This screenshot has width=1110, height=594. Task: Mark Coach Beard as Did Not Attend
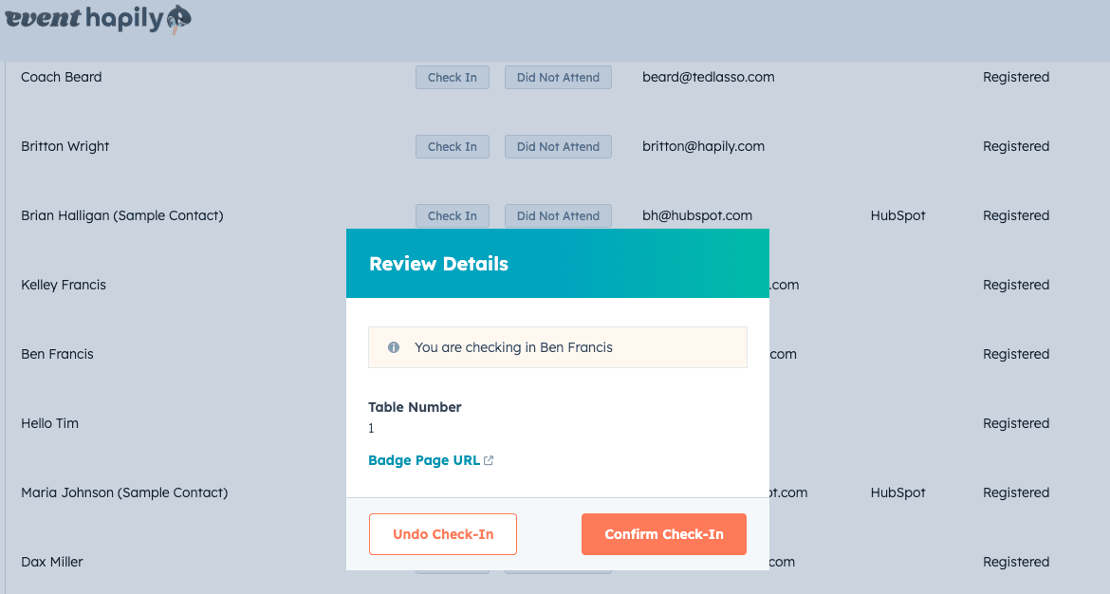558,78
